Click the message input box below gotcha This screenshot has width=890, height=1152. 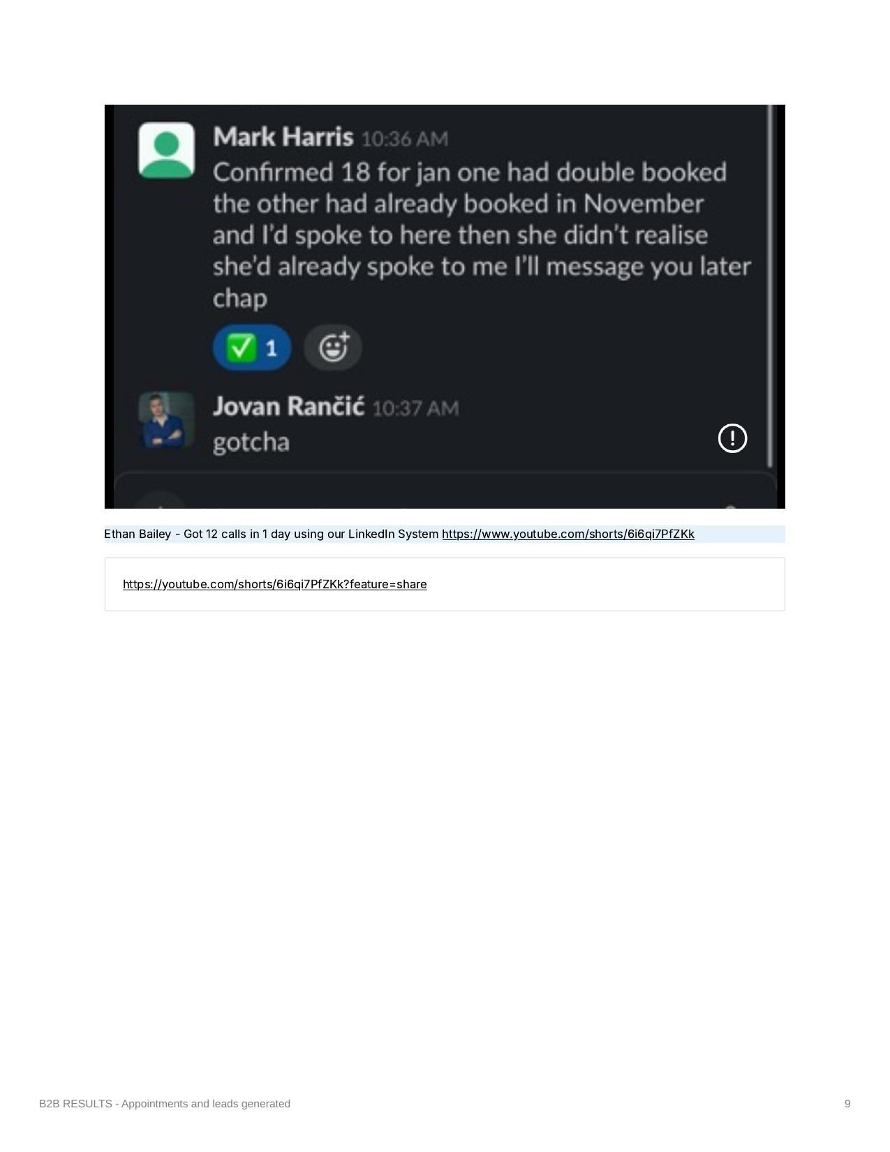(445, 491)
